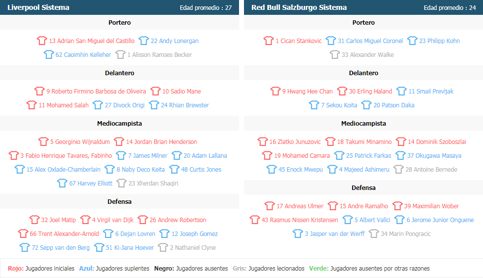The width and height of the screenshot is (483, 278).
Task: Click the red shirt icon next to Cican Stankovic
Action: pos(269,41)
